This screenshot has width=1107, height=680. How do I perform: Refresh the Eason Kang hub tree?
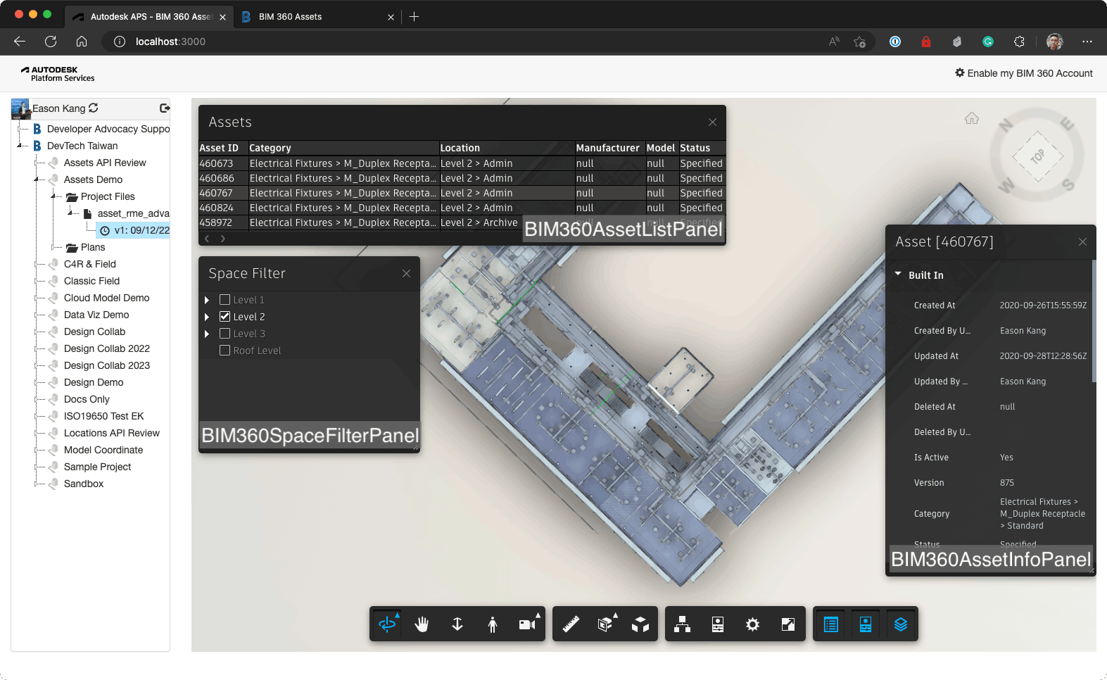click(94, 108)
